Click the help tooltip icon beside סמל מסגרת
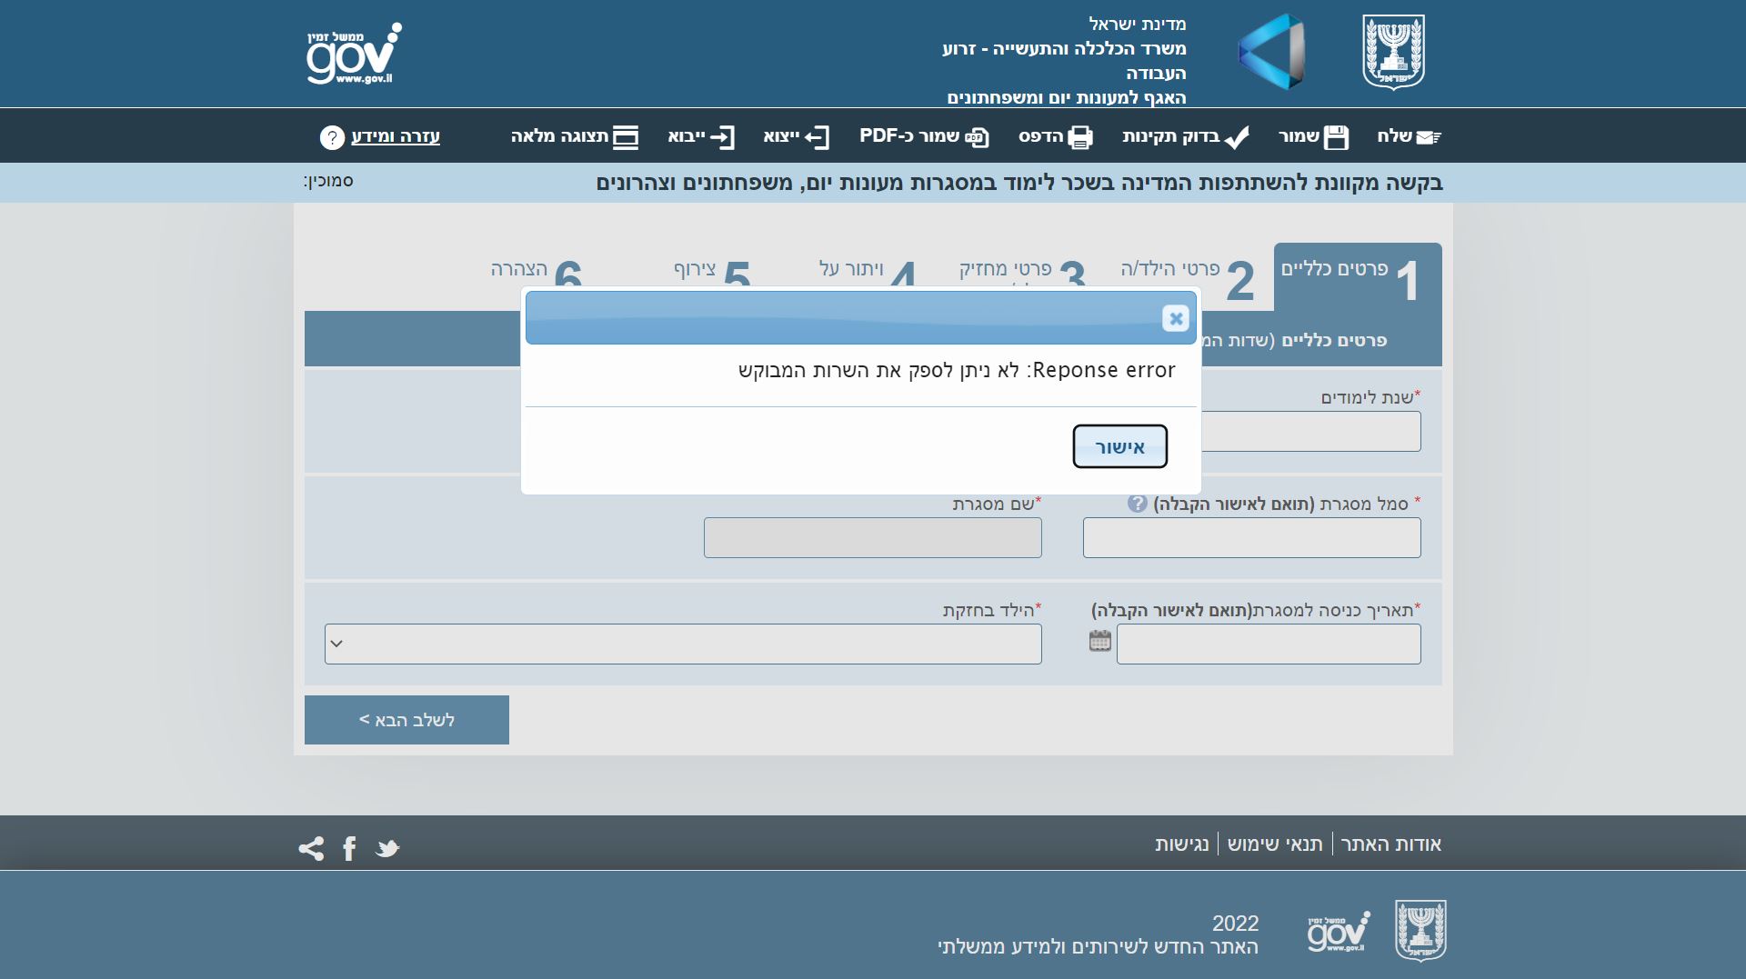Image resolution: width=1746 pixels, height=979 pixels. 1138,504
